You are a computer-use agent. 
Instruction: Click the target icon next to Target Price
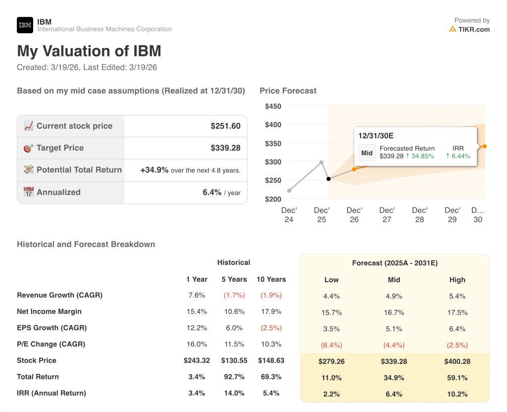click(28, 148)
